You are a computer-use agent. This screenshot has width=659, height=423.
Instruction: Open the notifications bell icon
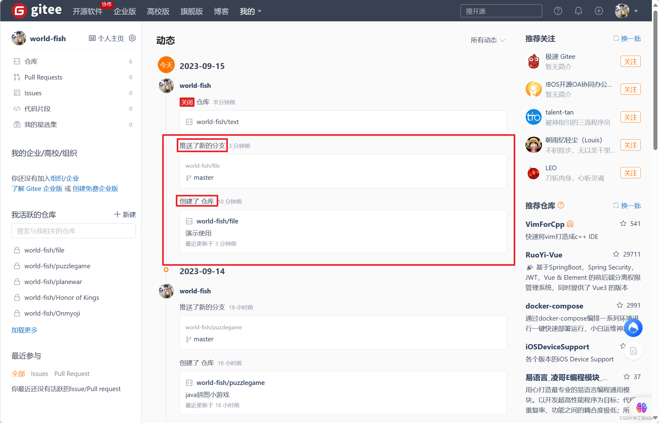(578, 11)
